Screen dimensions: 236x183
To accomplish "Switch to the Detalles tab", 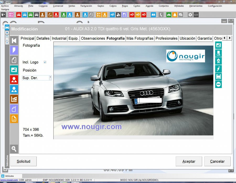I will pyautogui.click(x=43, y=38).
